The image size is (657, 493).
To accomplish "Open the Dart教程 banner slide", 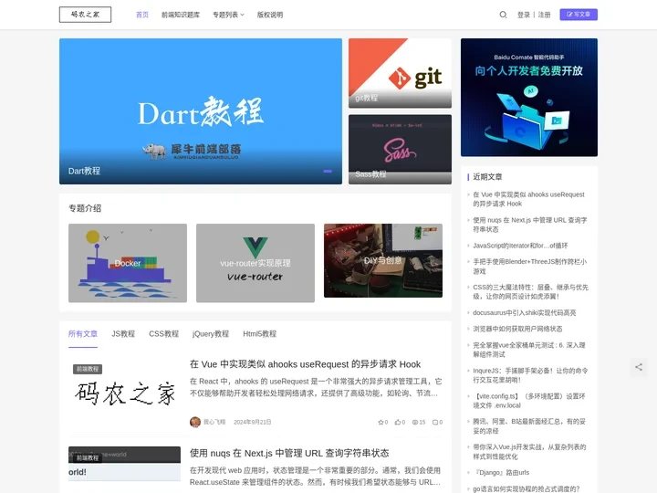I will pyautogui.click(x=200, y=111).
